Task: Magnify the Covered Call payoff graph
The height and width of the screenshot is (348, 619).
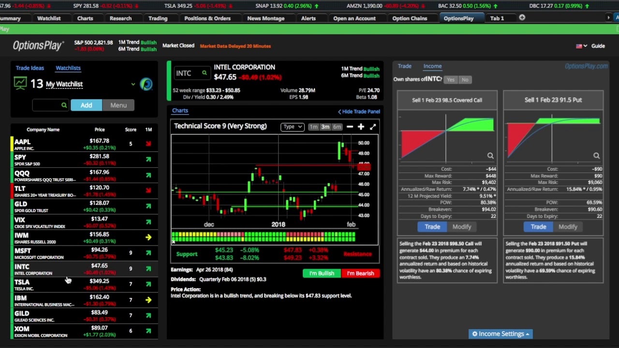Action: (490, 156)
